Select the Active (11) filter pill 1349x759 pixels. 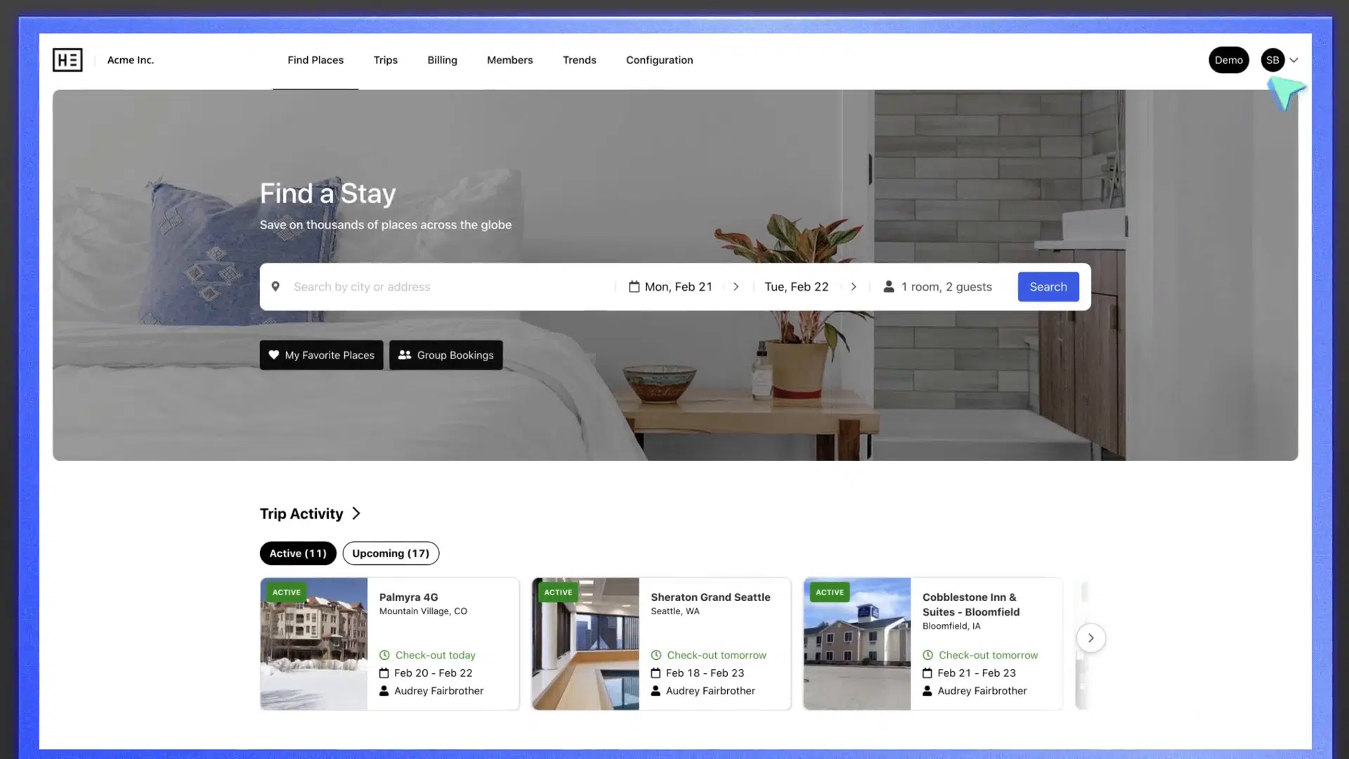[298, 553]
